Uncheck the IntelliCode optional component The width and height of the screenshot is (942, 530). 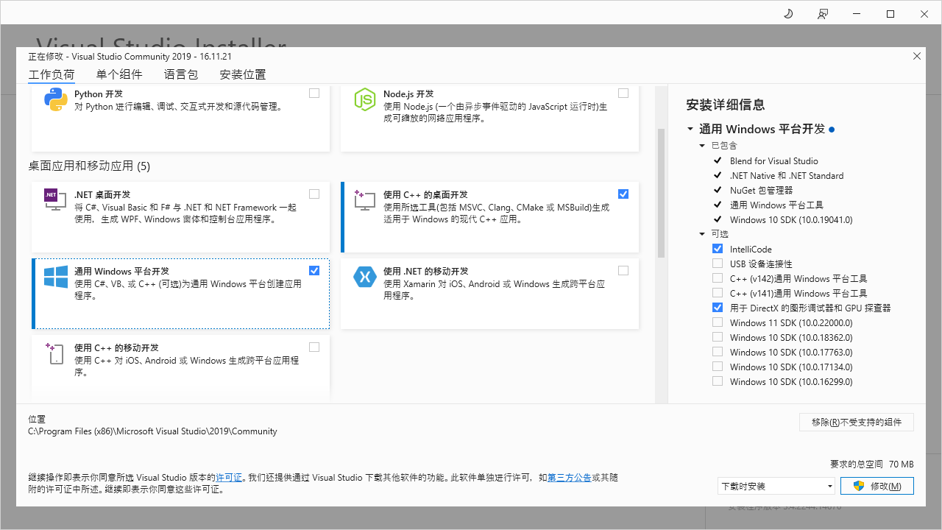click(x=718, y=249)
